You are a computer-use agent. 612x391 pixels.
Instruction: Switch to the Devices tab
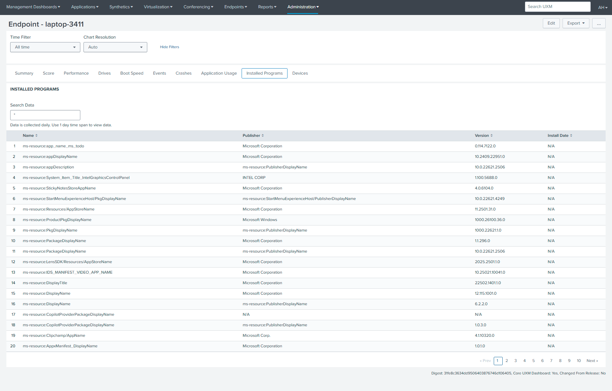pyautogui.click(x=300, y=73)
